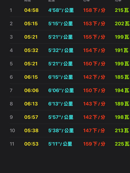The image size is (130, 173).
Task: Select split time 05:57
Action: (31, 117)
